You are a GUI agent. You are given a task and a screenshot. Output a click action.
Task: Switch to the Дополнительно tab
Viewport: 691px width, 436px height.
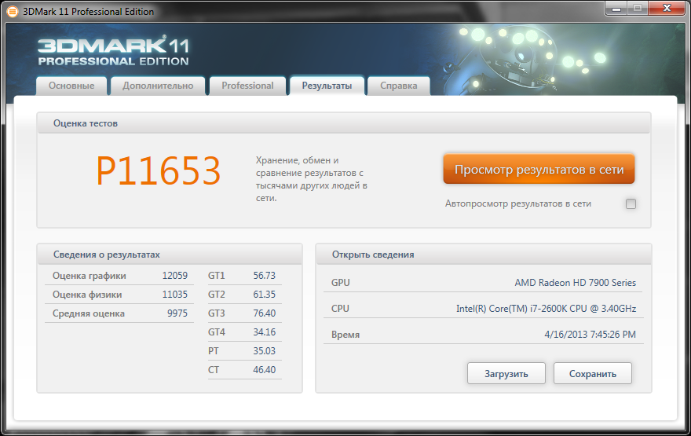click(158, 86)
